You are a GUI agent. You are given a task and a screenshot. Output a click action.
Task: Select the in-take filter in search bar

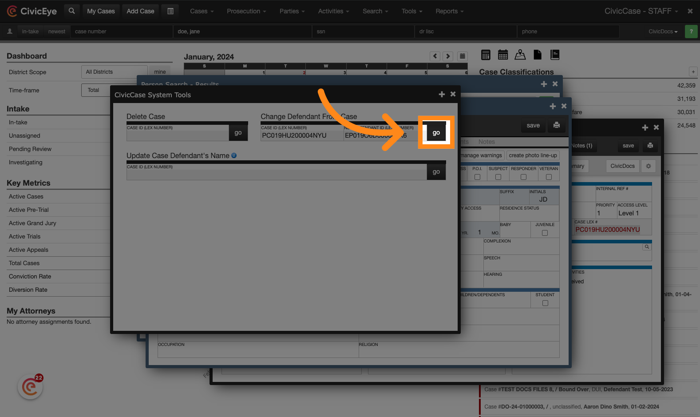[30, 32]
